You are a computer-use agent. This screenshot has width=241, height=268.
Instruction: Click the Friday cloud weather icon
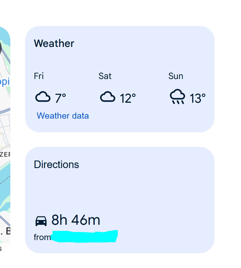(43, 97)
